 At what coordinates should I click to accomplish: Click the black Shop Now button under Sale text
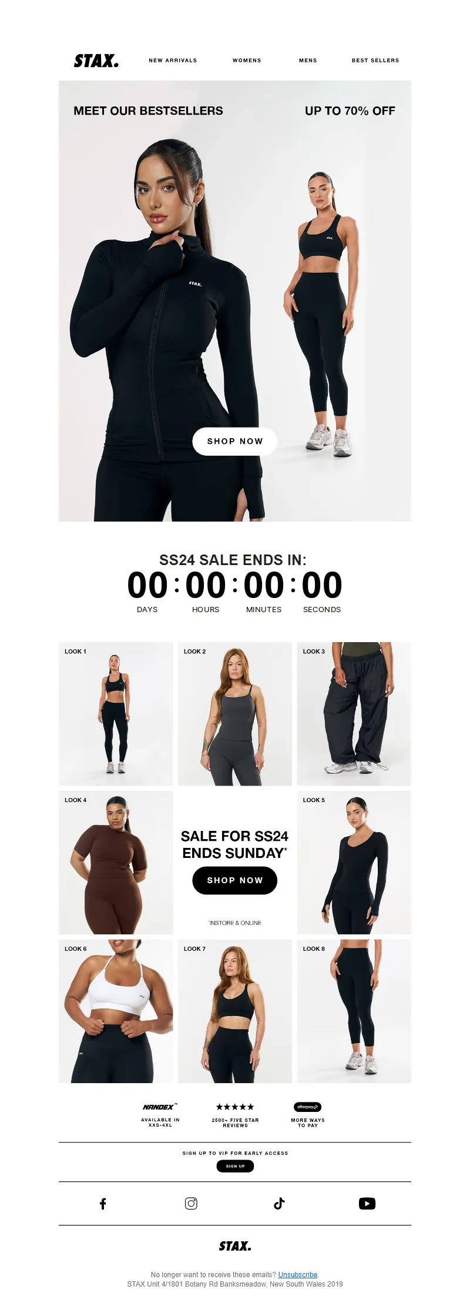point(235,880)
